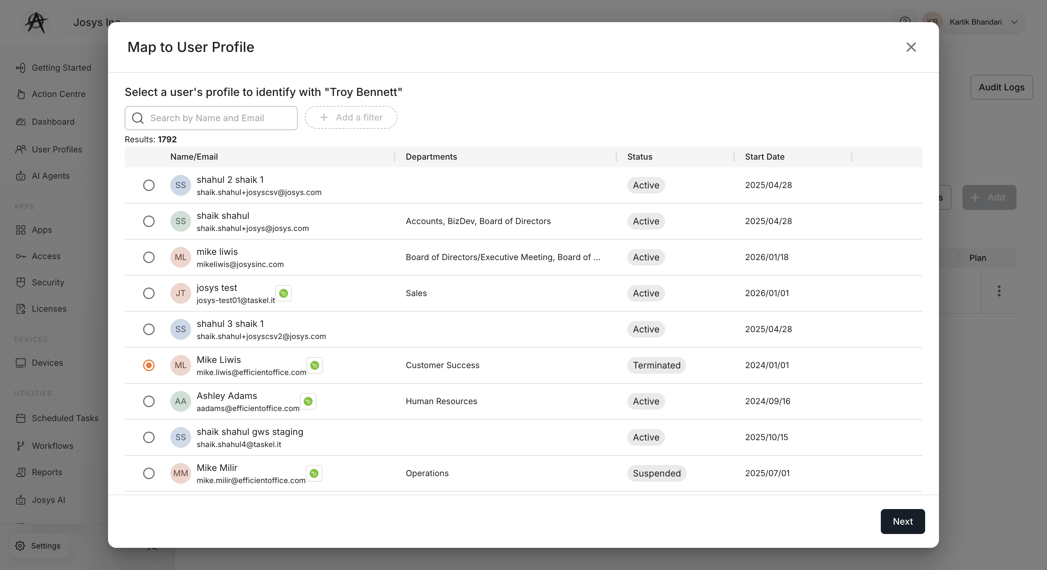Choose the Mike Milir profile radio button
1047x570 pixels.
coord(149,473)
